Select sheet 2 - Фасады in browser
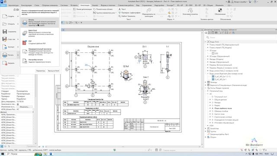 tap(216, 103)
